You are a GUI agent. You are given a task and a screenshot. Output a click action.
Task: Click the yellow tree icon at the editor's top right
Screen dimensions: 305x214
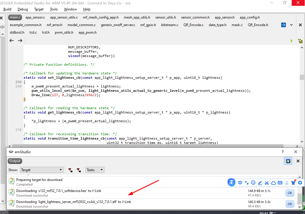(x=300, y=41)
